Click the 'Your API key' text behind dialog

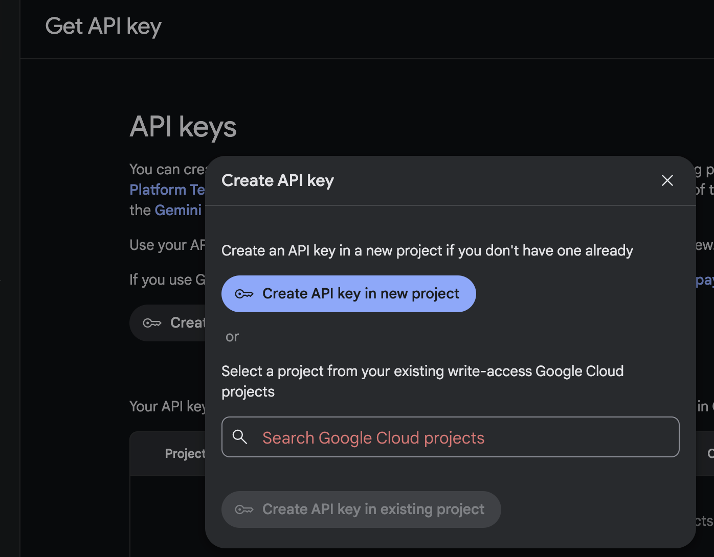[167, 406]
